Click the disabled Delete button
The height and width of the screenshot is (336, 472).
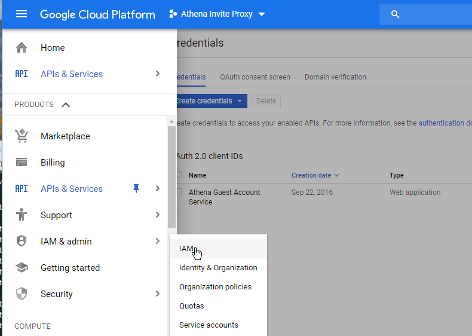pyautogui.click(x=266, y=101)
